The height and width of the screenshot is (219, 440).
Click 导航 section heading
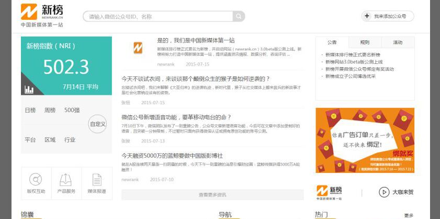(x=225, y=215)
